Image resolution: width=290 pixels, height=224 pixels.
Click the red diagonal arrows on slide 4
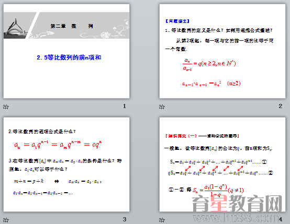214,168
